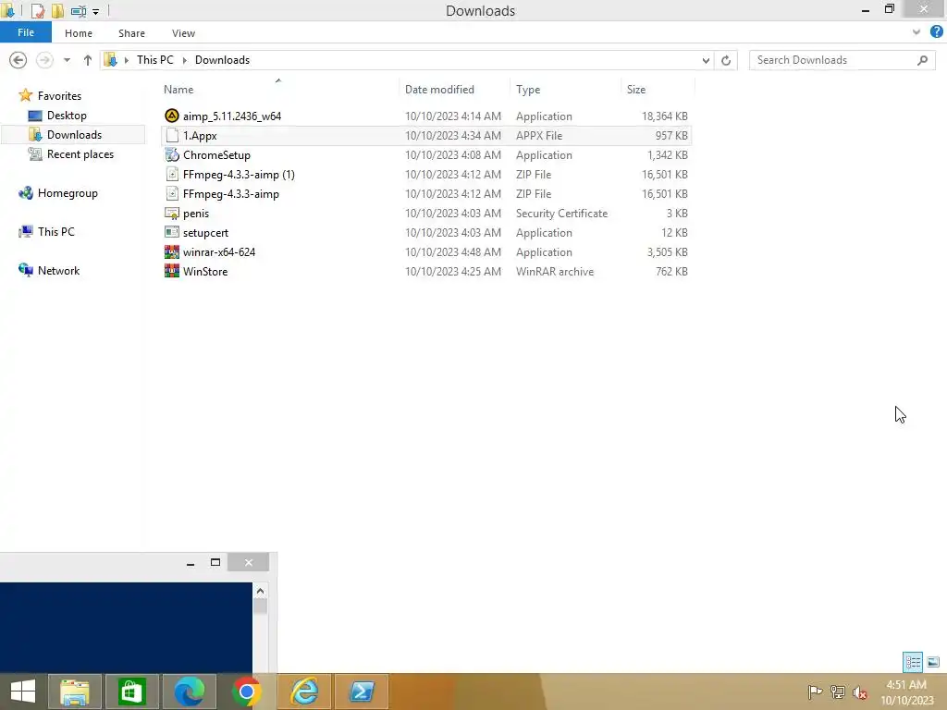Open the Explorer help icon
947x710 pixels.
click(937, 32)
